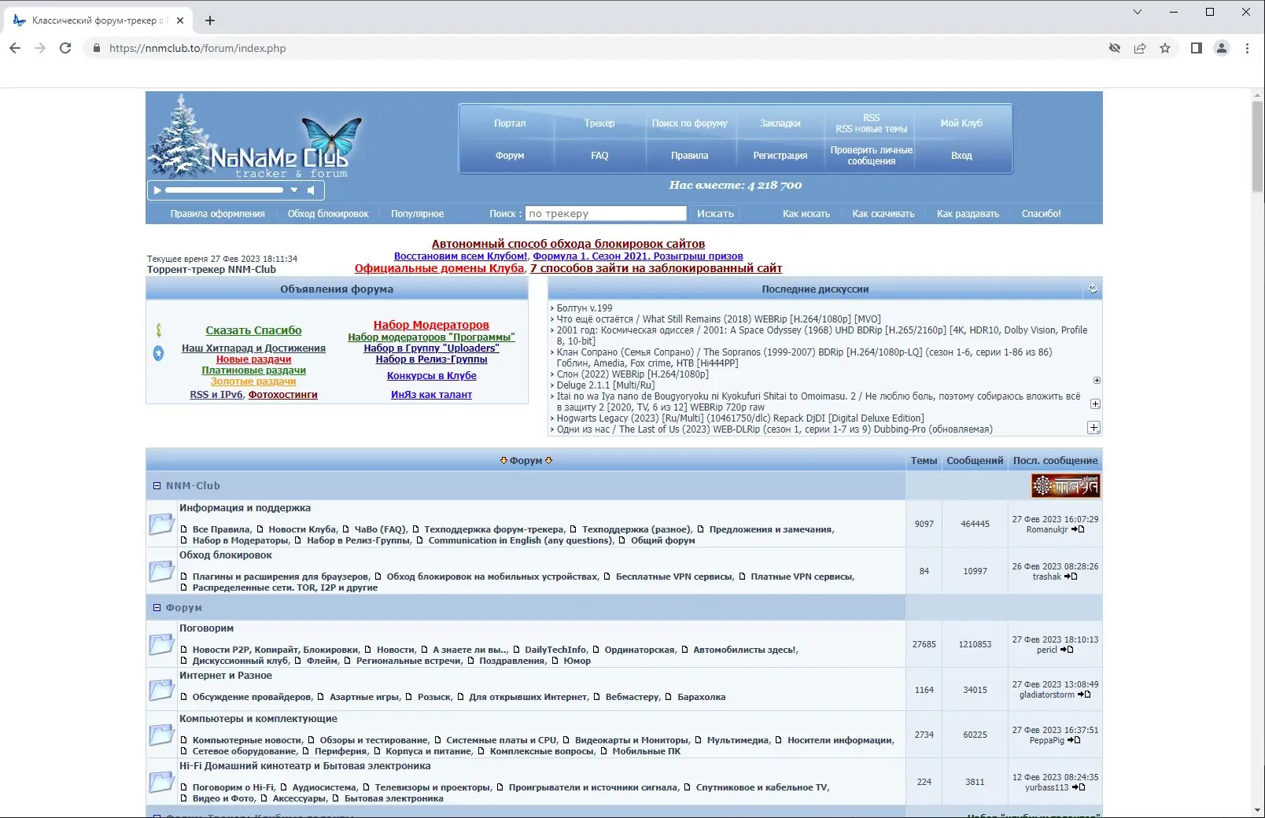This screenshot has height=818, width=1265.
Task: Open the Как скачивать help link
Action: 883,214
